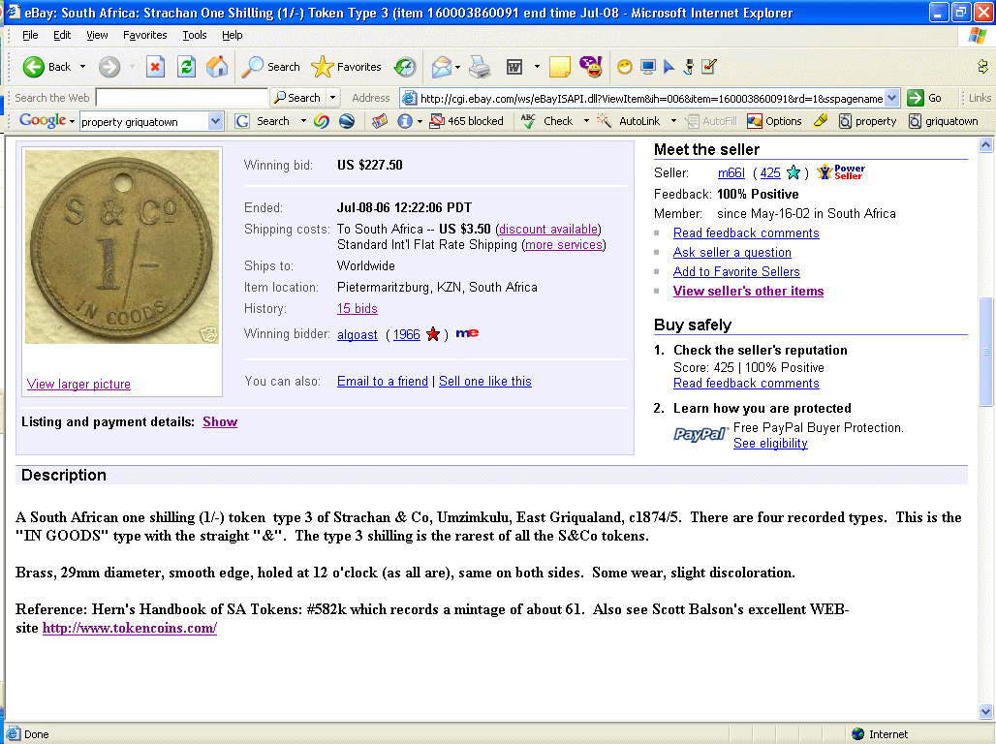Open Yahoo Messenger toolbar icon
The width and height of the screenshot is (996, 744).
pyautogui.click(x=591, y=67)
